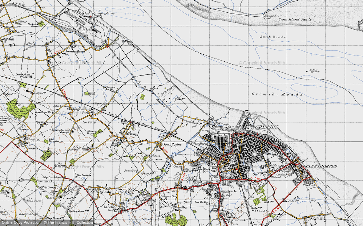Select the Bradley village name

tap(181, 207)
